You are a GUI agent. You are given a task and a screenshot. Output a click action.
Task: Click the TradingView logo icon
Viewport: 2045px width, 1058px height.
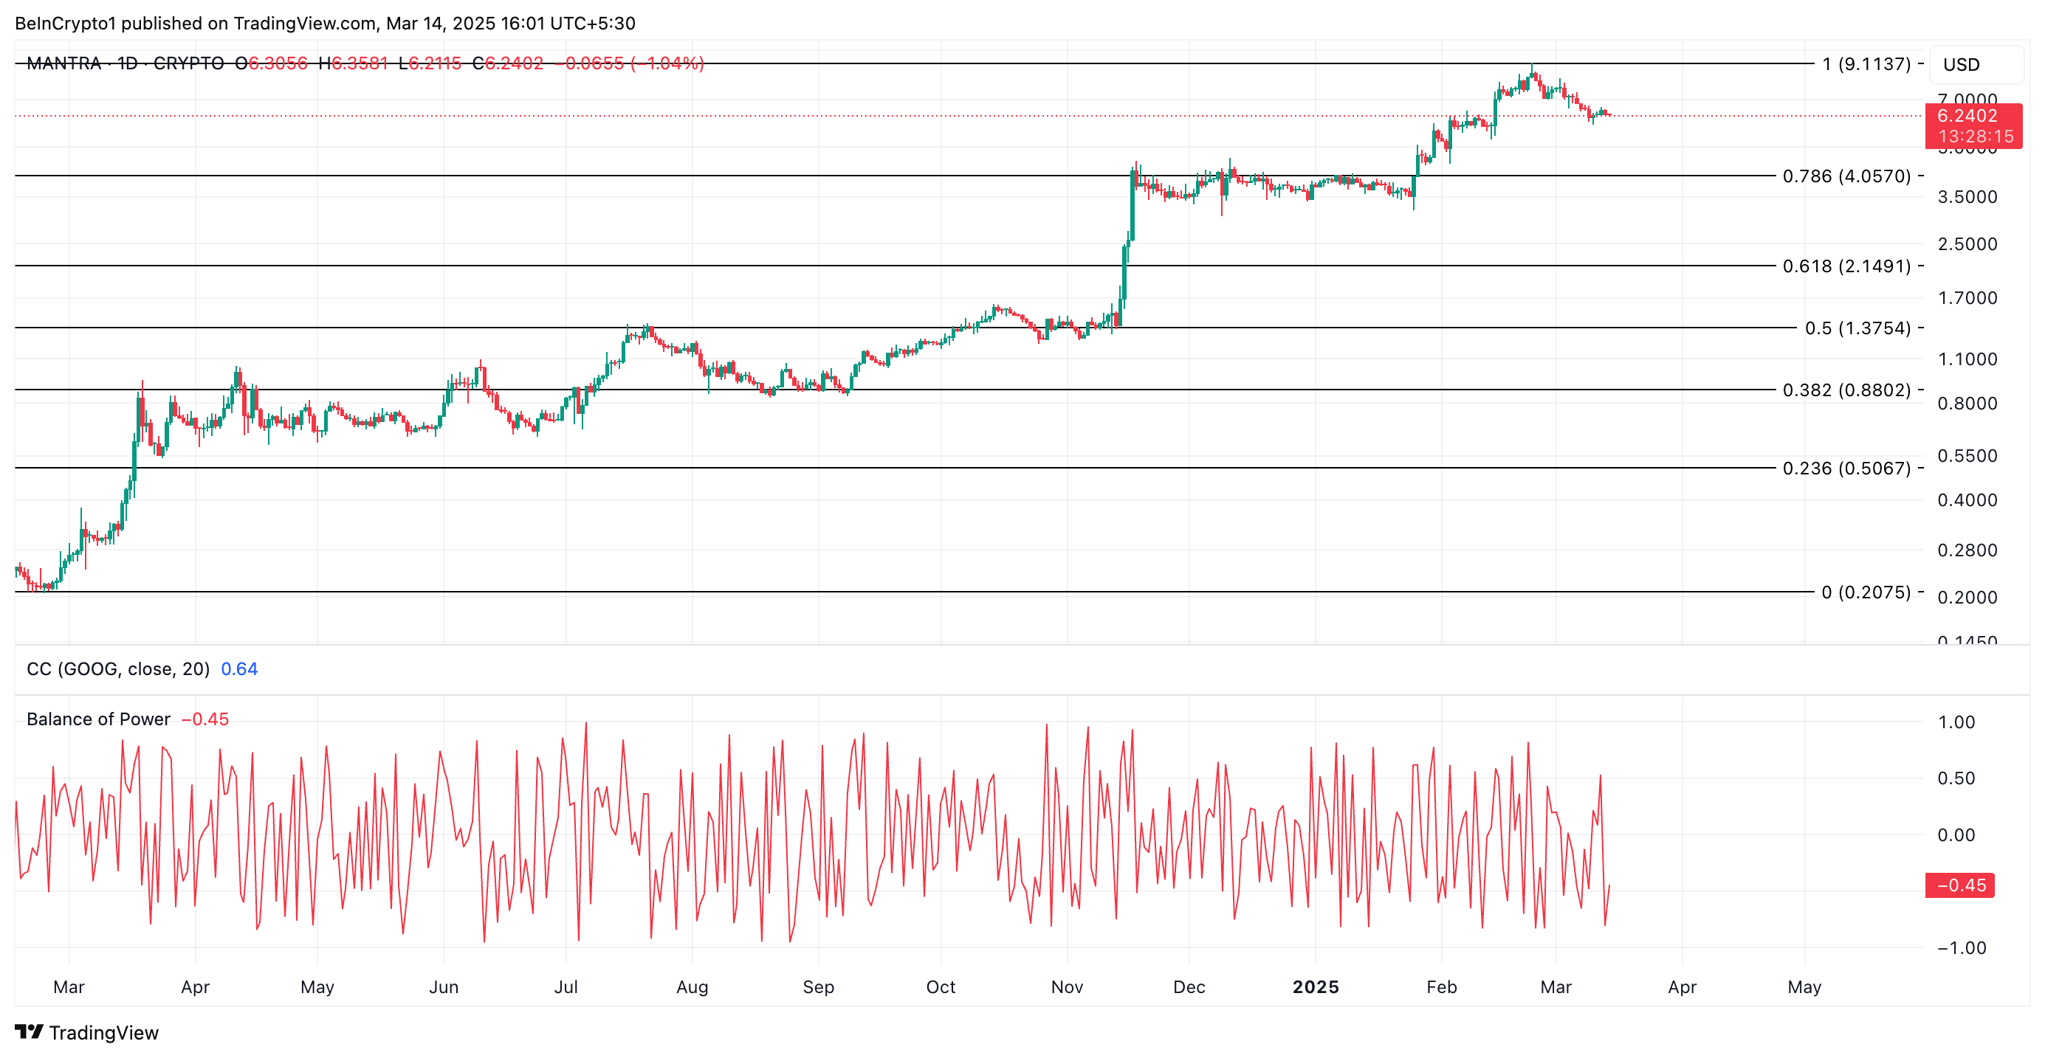(x=29, y=1032)
